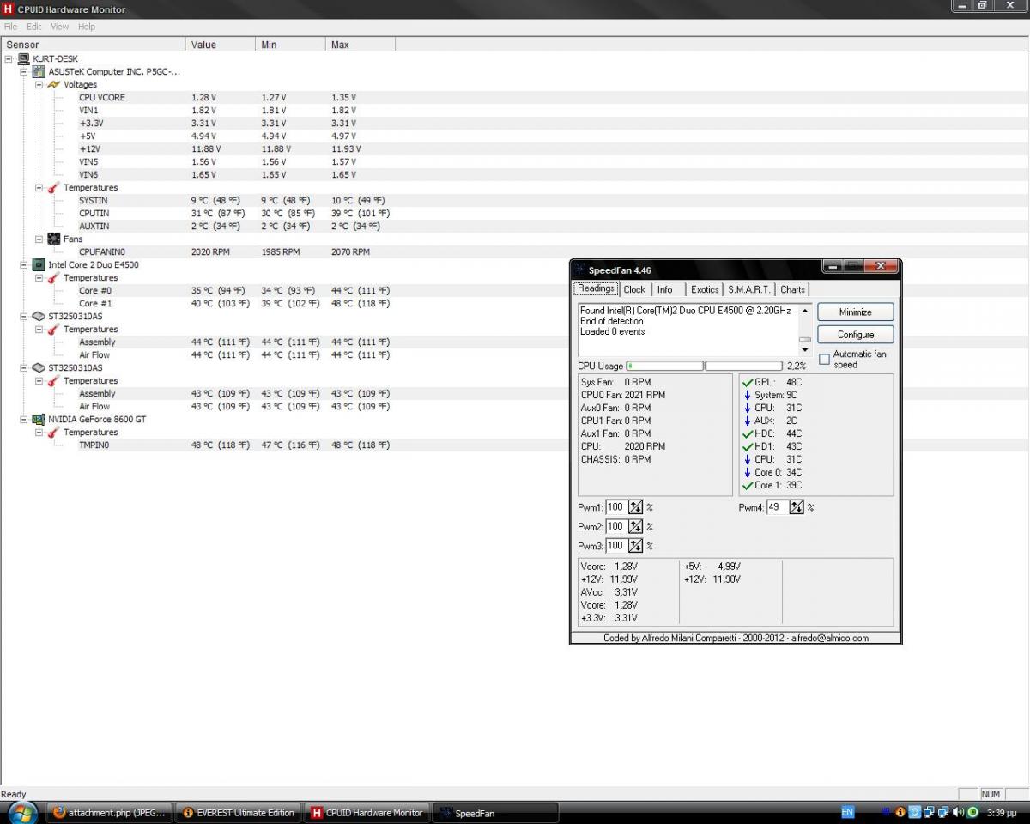Click the green check beside HD0 temperature

[x=748, y=433]
